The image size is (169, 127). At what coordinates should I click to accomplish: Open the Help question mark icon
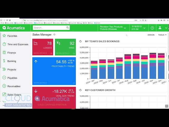(x=152, y=28)
